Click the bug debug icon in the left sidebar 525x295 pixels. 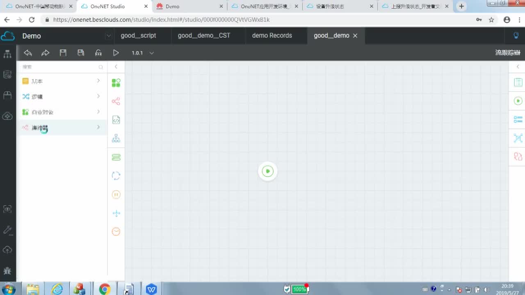pyautogui.click(x=7, y=270)
